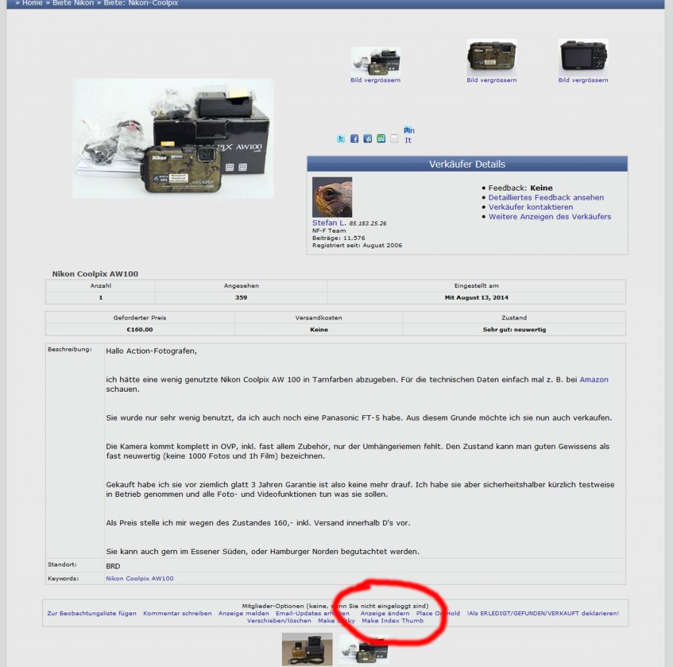Click 'Kommentar schreiben' link
Viewport: 673px width, 667px height.
point(177,613)
